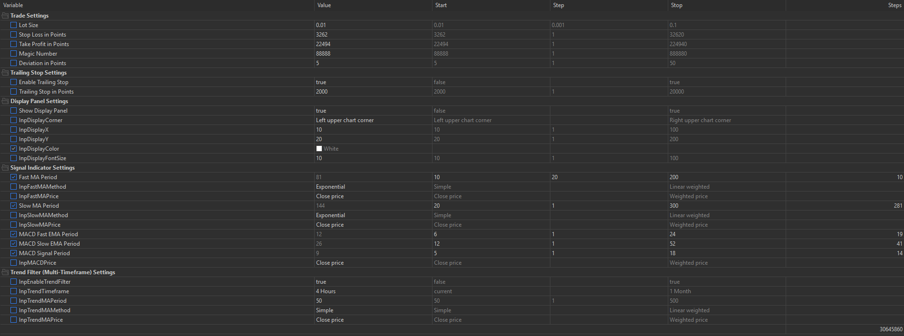This screenshot has width=904, height=336.
Task: Click the Trailing Stop Settings folder icon
Action: (5, 73)
